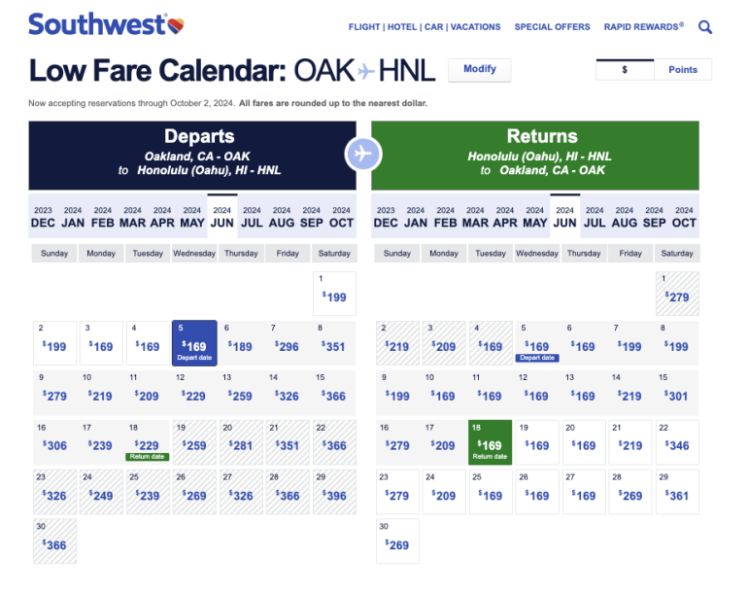Select JUL 2024 tab in Departs calendar
The width and height of the screenshot is (748, 594).
pos(252,217)
